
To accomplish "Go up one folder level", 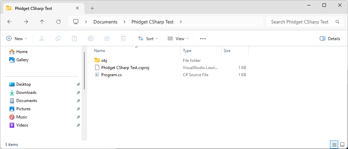I will tap(42, 22).
